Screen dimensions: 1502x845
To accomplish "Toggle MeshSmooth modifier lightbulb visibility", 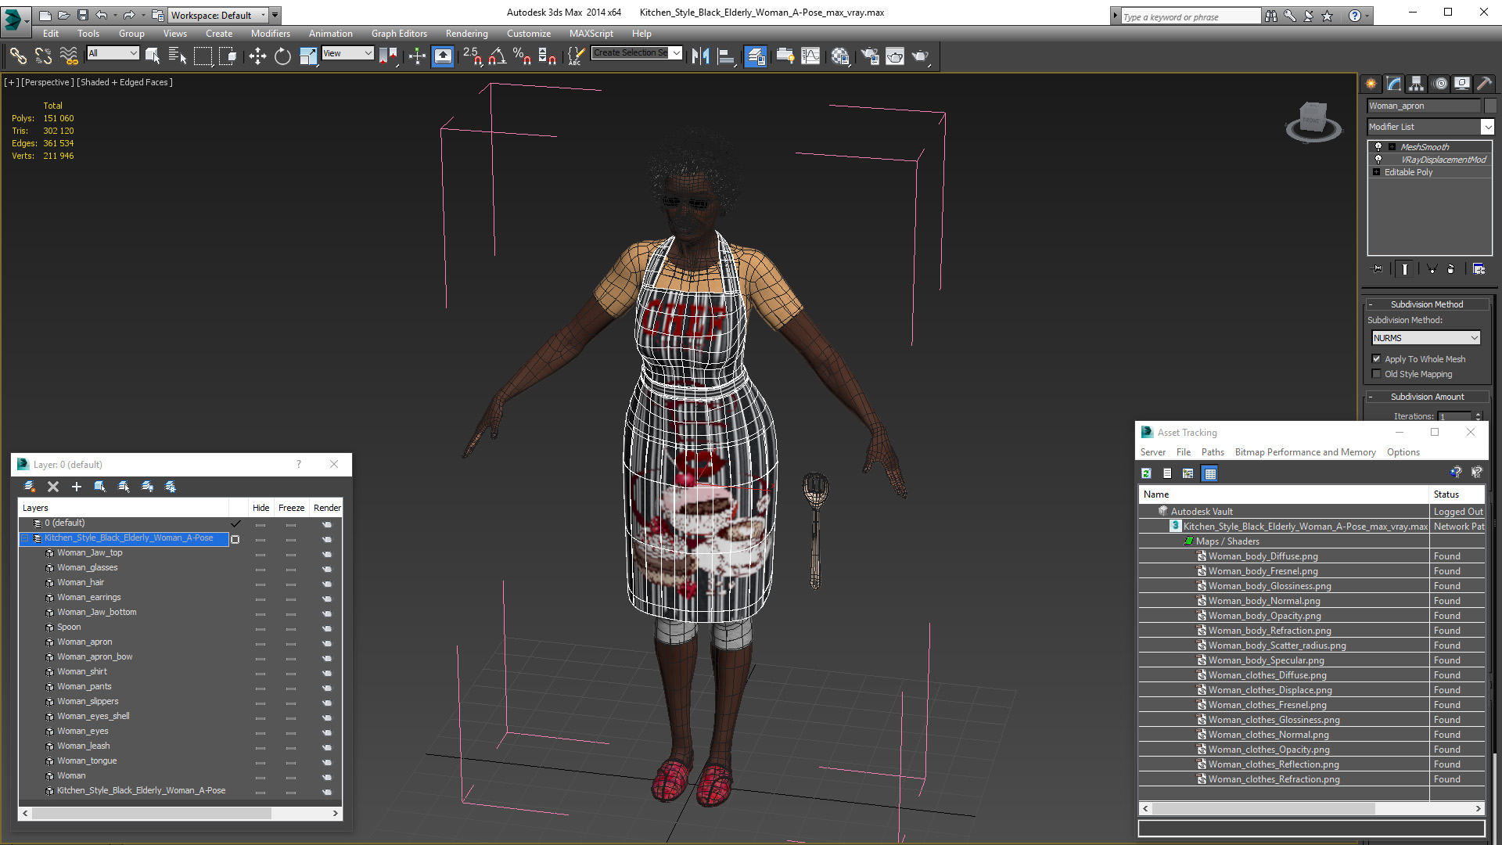I will coord(1378,146).
